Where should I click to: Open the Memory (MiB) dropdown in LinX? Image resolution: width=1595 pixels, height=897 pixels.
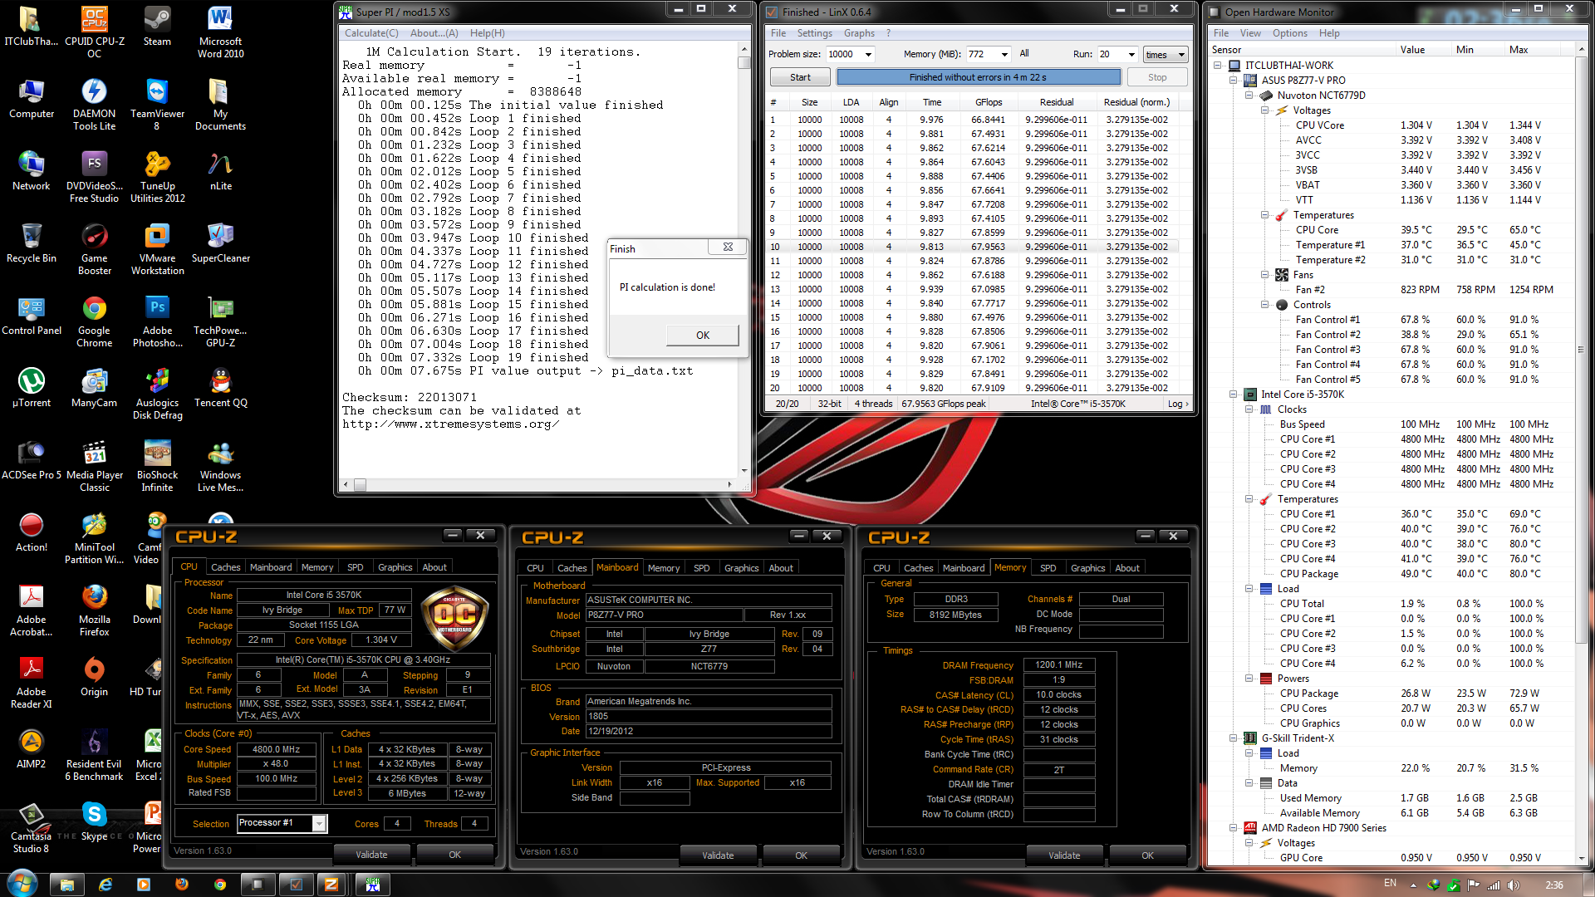(x=1004, y=55)
